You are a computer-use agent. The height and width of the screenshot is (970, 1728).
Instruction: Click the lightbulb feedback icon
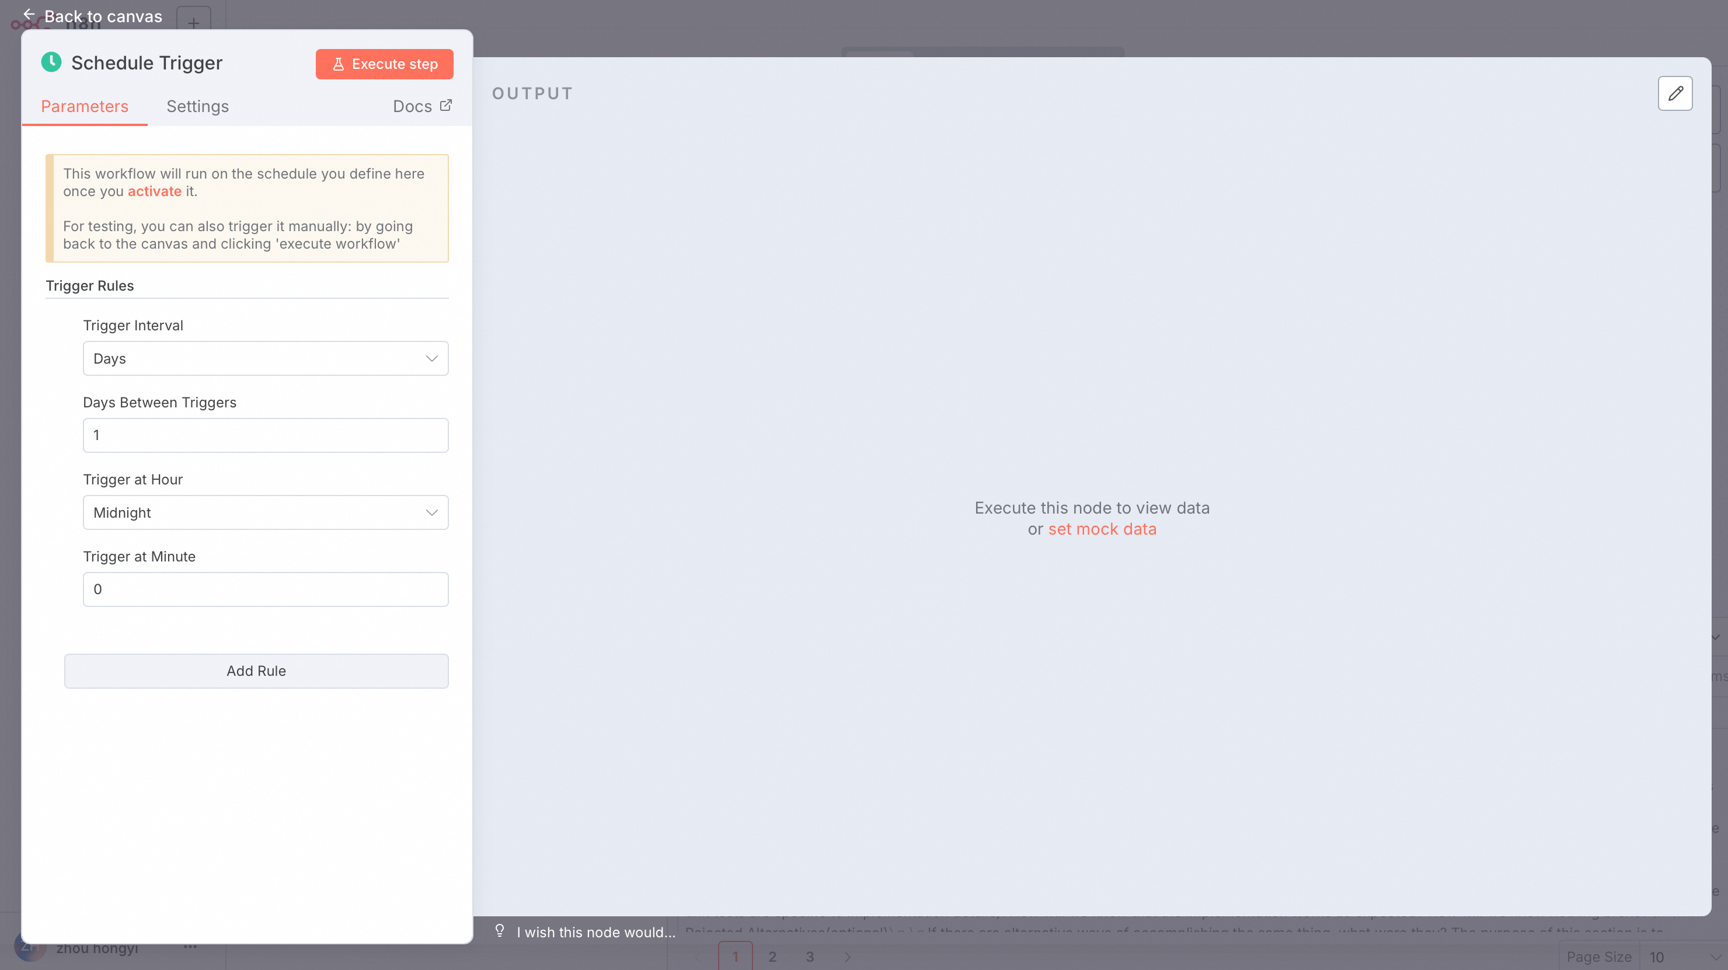point(500,930)
